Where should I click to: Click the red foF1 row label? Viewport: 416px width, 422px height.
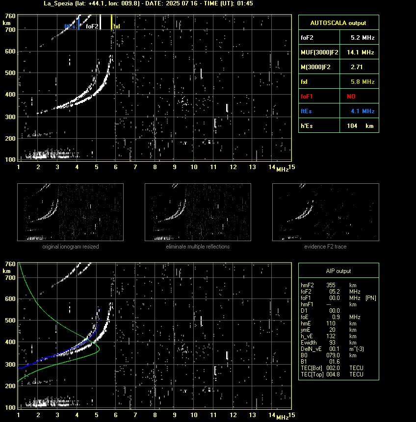[x=307, y=97]
